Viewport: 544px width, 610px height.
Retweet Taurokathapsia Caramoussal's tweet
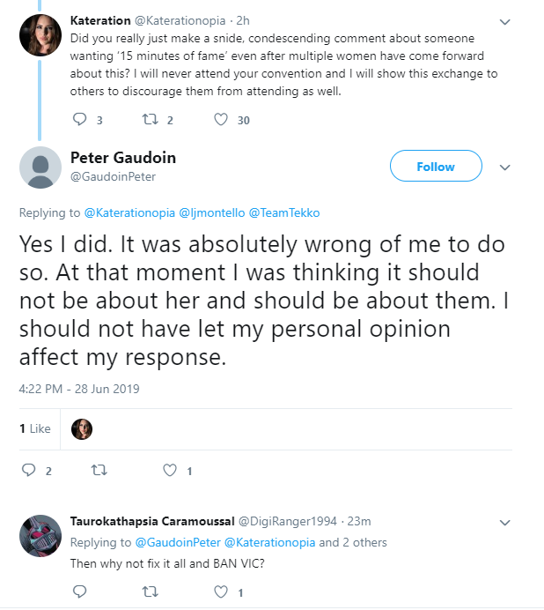(150, 591)
